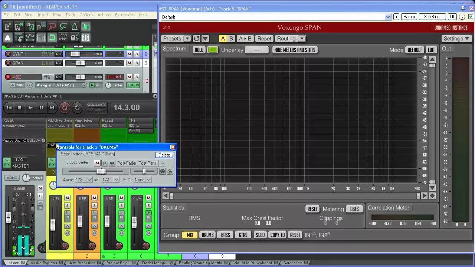Toggle plugin bypass checkbox in SPAN window
This screenshot has height=267, width=475.
(471, 17)
